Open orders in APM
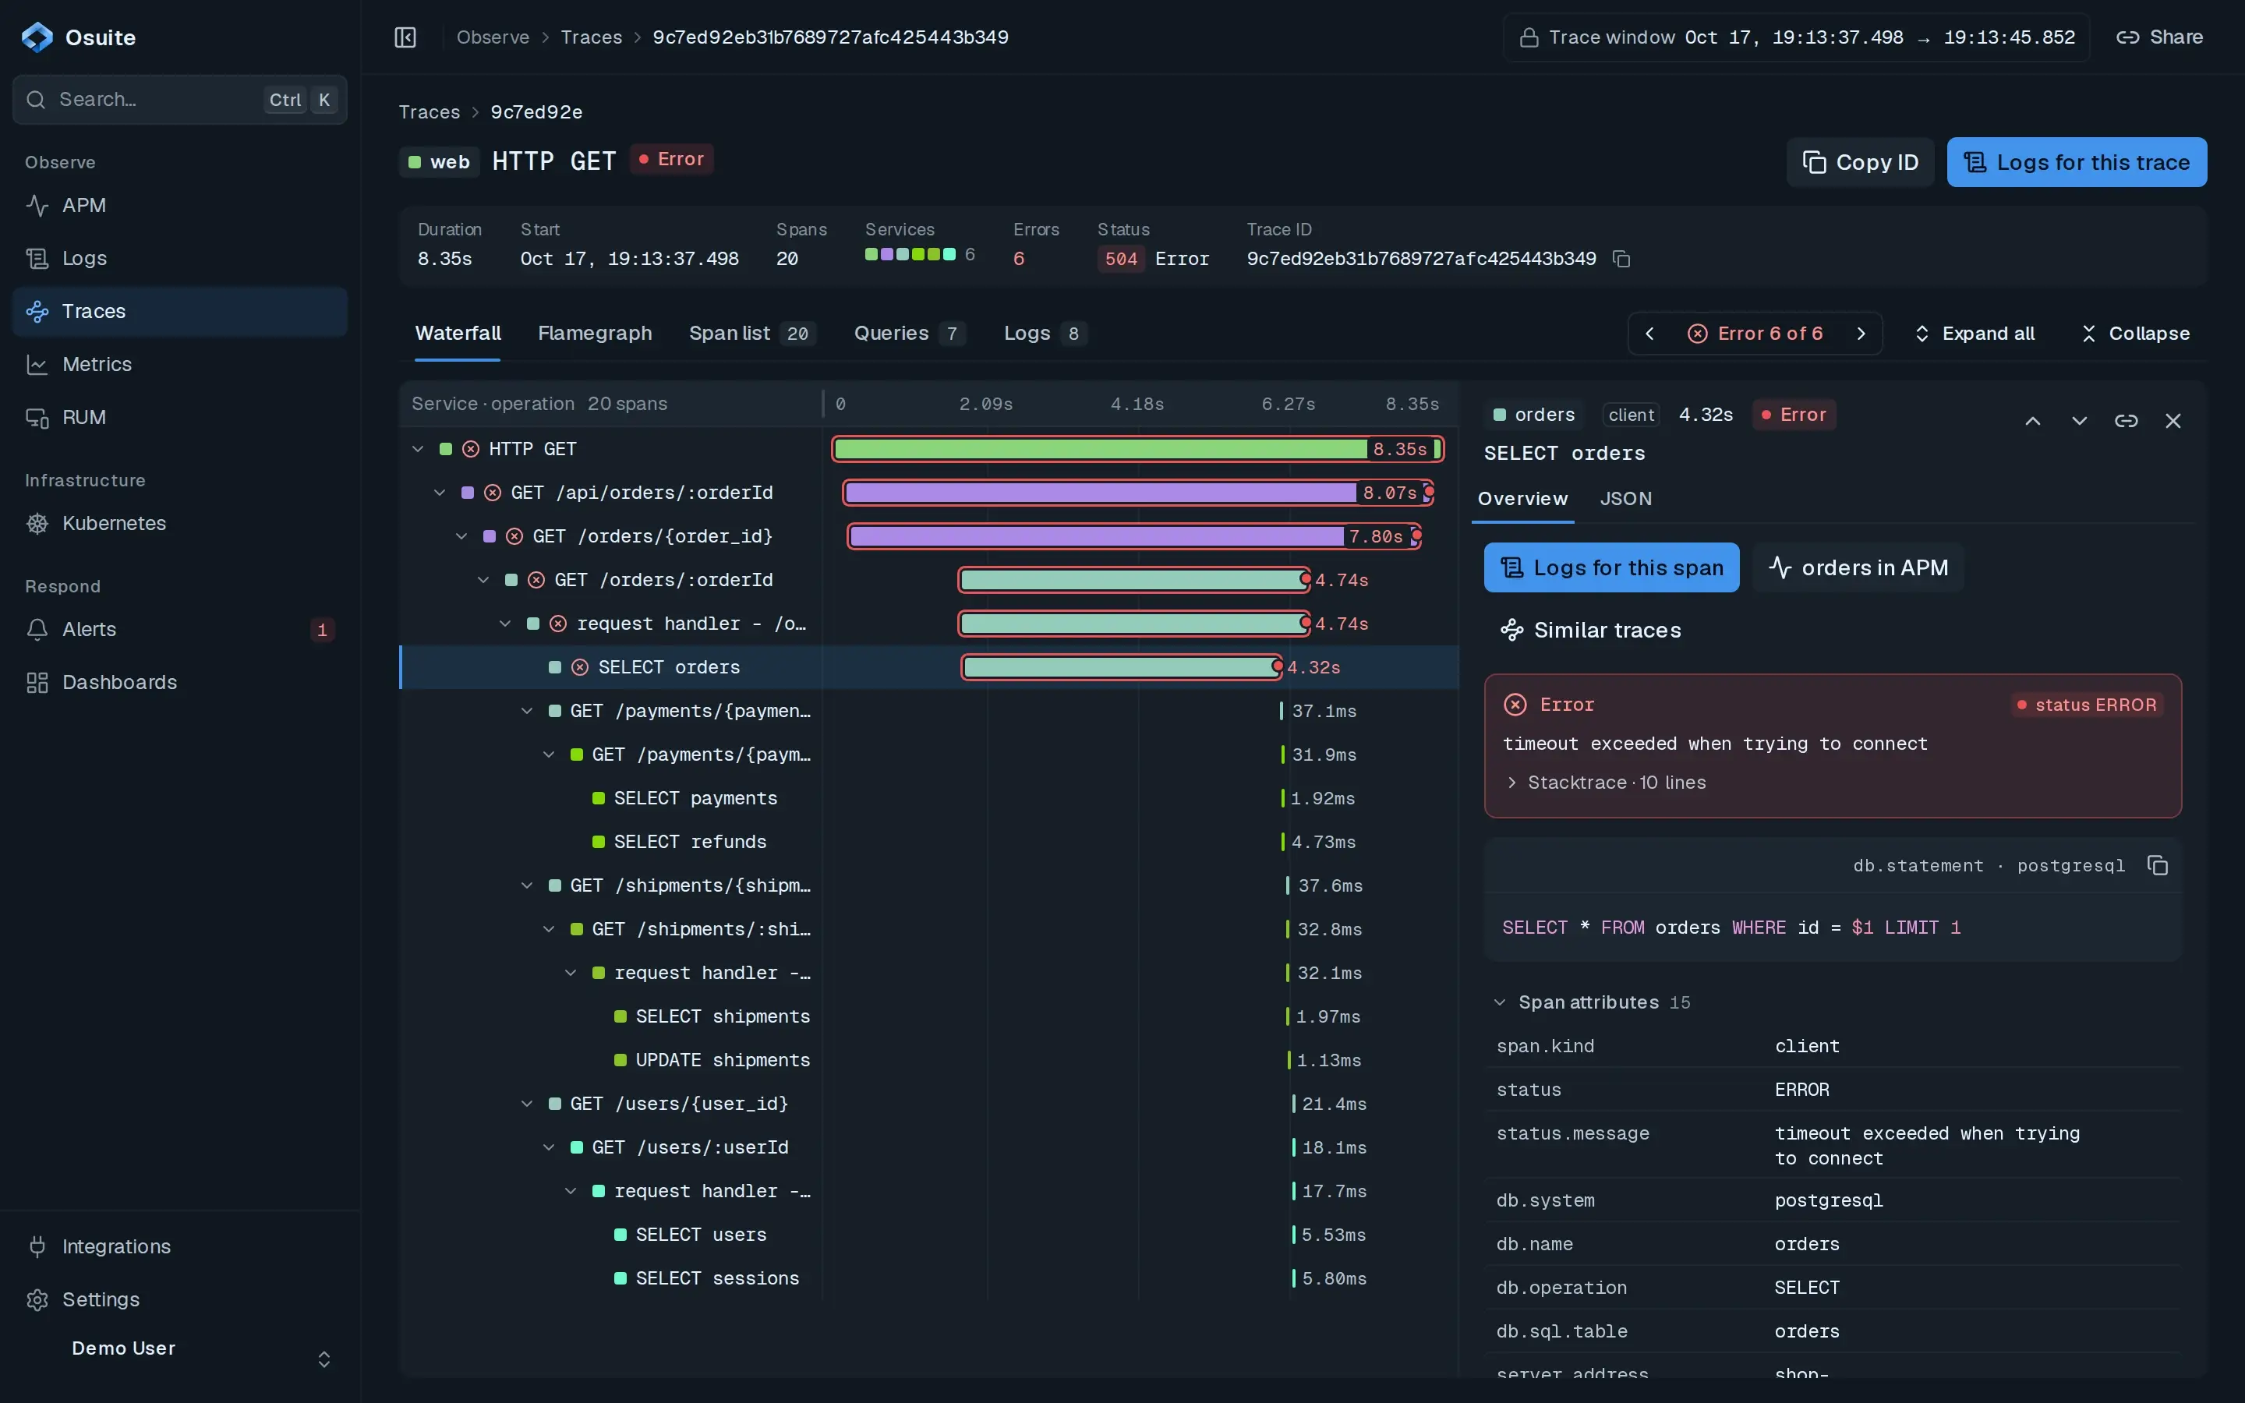Image resolution: width=2245 pixels, height=1403 pixels. click(1858, 568)
